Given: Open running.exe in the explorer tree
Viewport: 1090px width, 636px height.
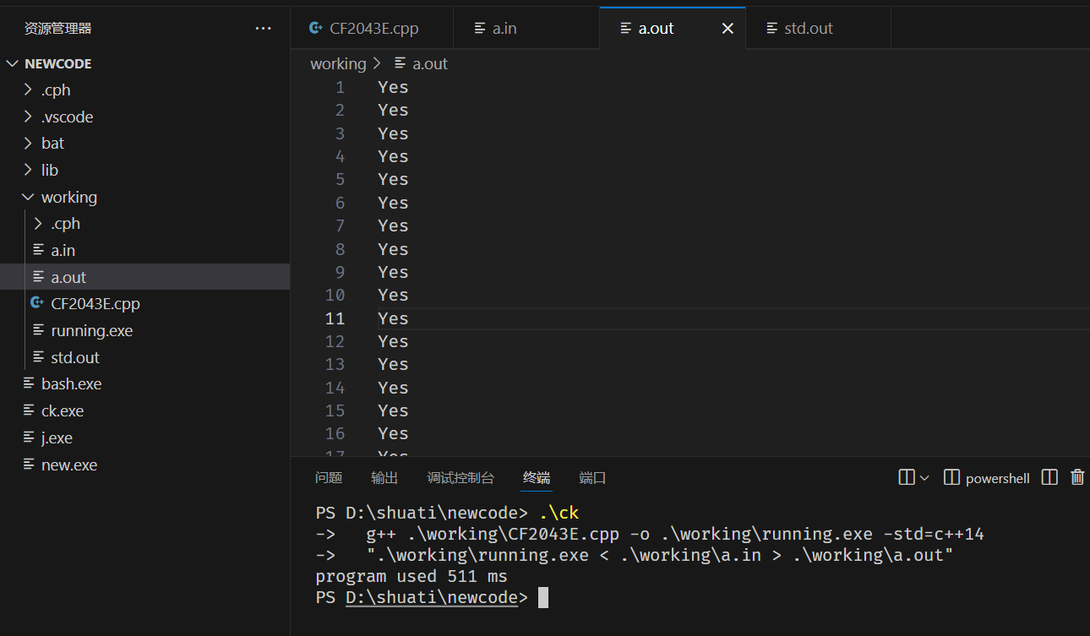Looking at the screenshot, I should [144, 330].
